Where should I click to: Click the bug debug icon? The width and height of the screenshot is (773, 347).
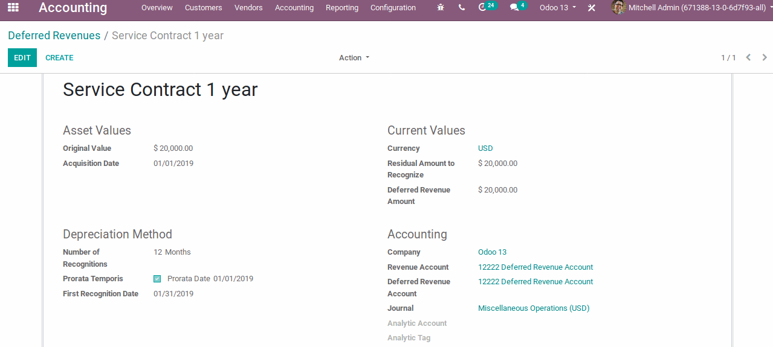click(440, 8)
